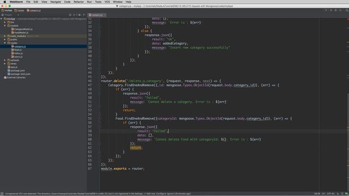The width and height of the screenshot is (349, 196).
Task: Collapse the myApp root folder
Action: pos(2,19)
